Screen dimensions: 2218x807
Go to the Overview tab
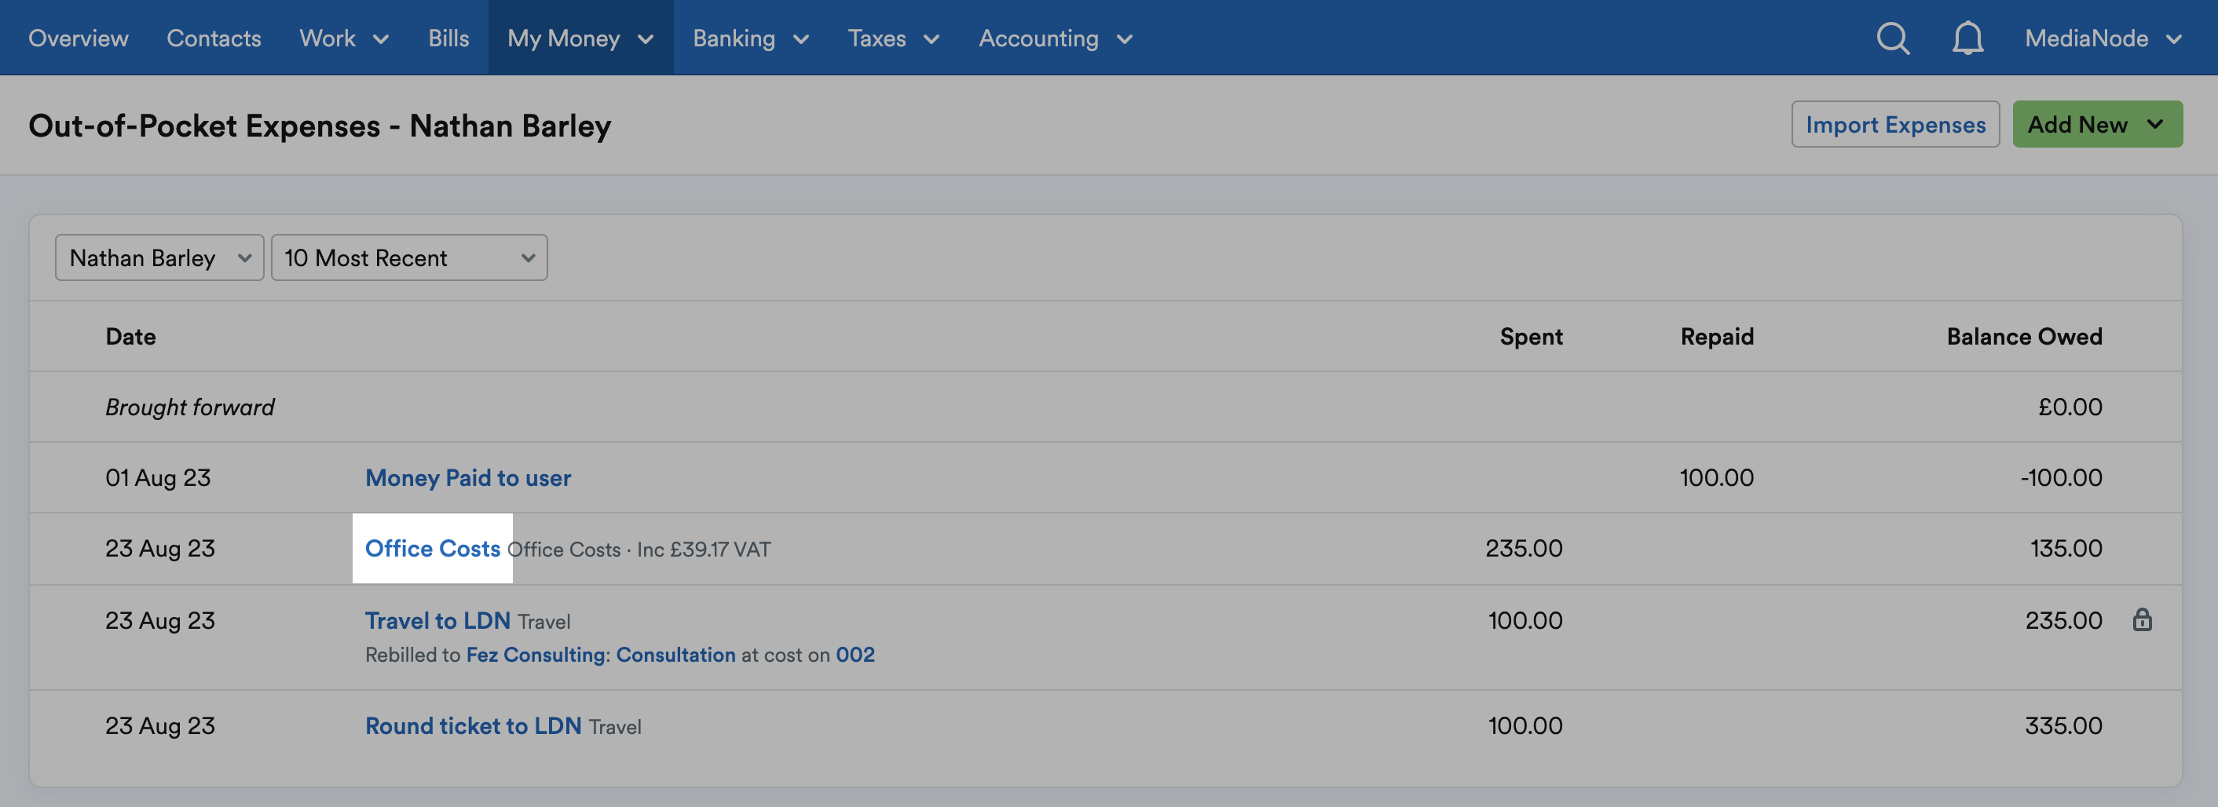[x=79, y=38]
